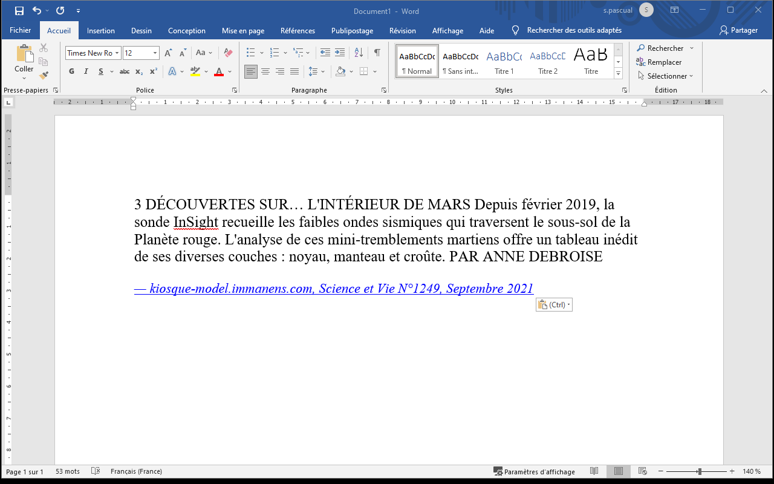Viewport: 774px width, 484px height.
Task: Increase paragraph indent
Action: click(340, 53)
